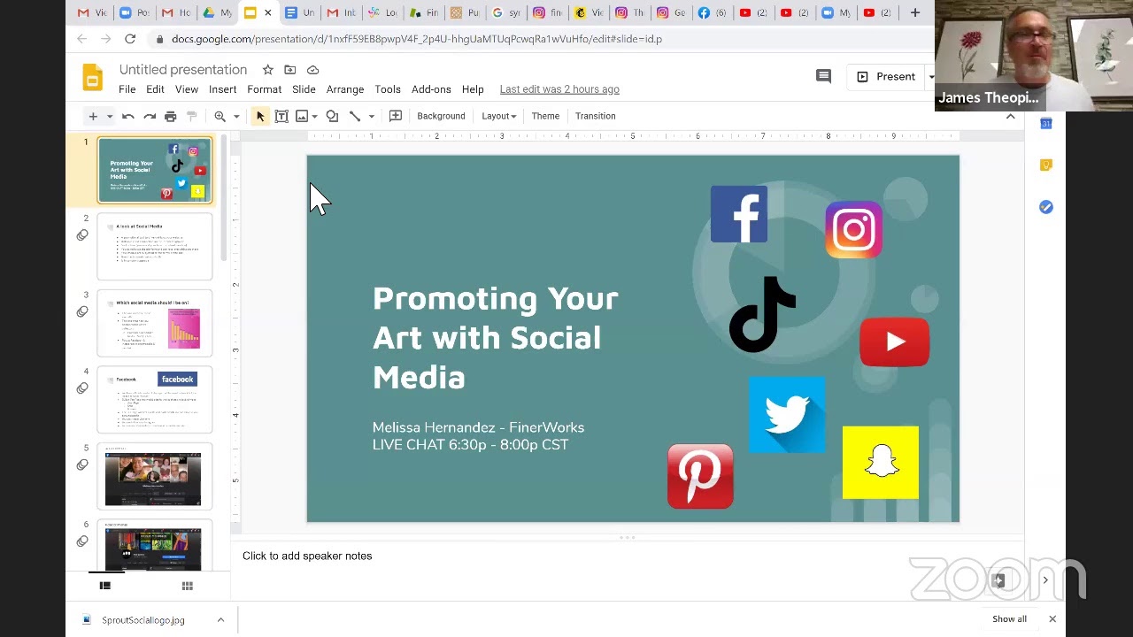Click the insert image icon
Screen dimensions: 1133x637
[302, 116]
